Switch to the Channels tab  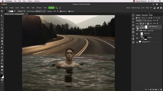click(x=144, y=15)
